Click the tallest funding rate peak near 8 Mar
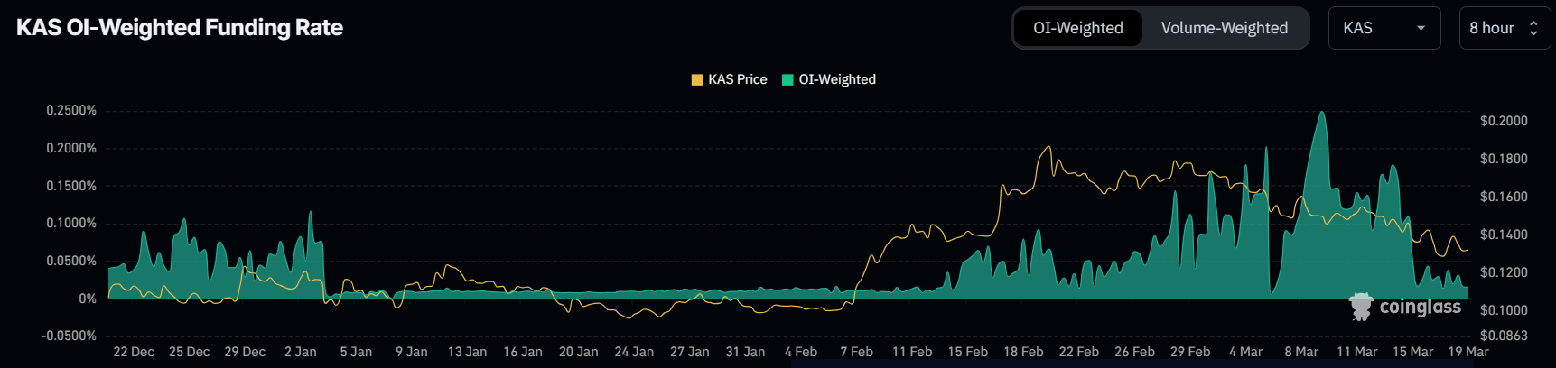Viewport: 1556px width, 368px height. (1323, 113)
